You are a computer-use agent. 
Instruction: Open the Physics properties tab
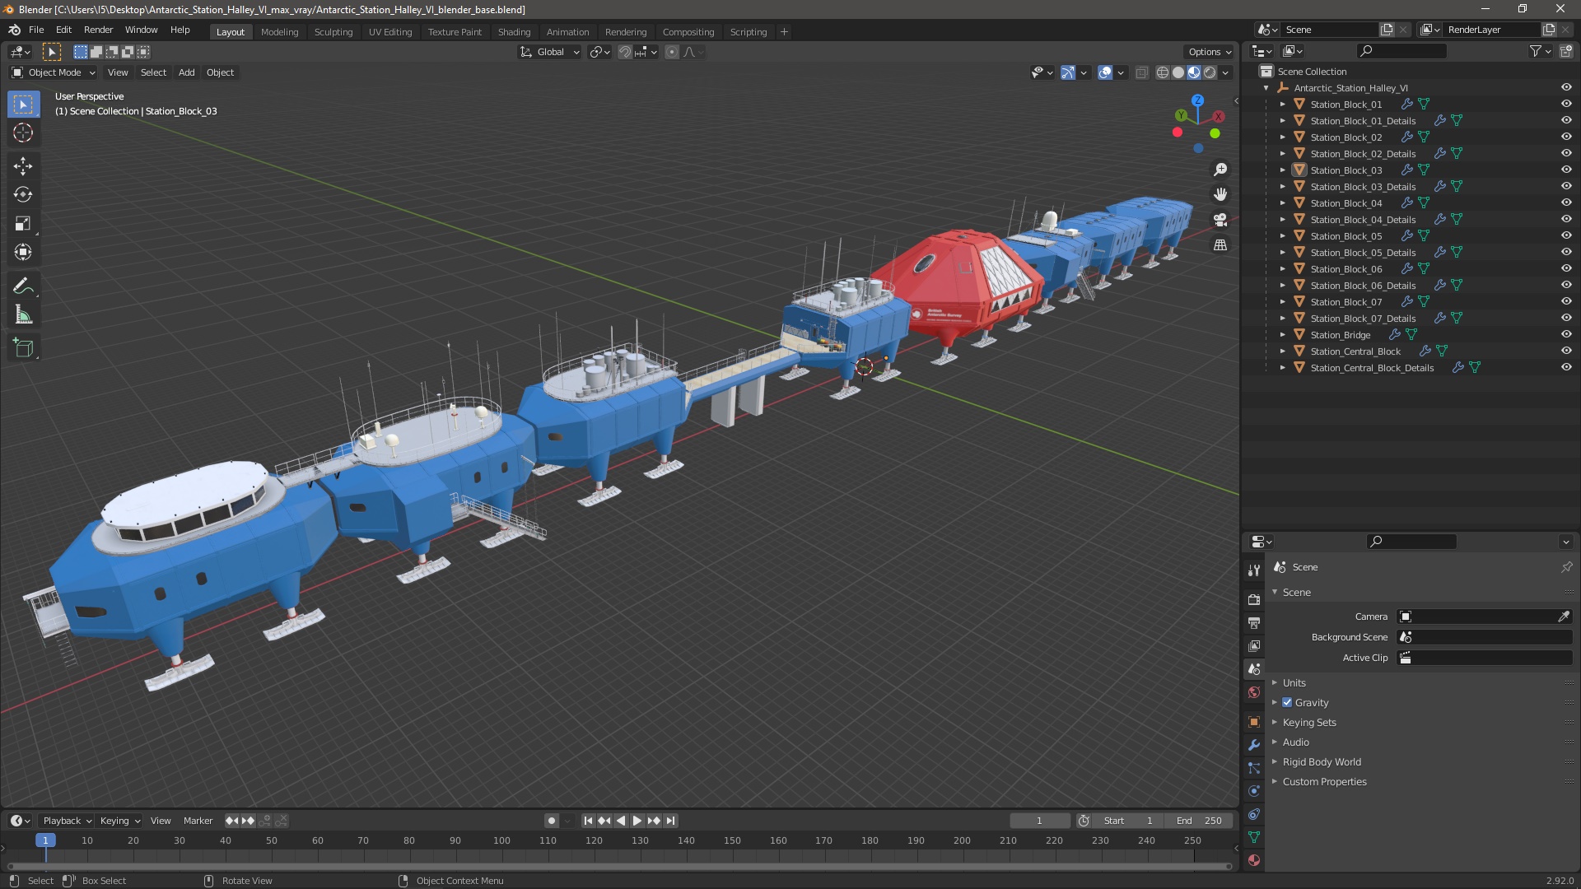click(x=1254, y=791)
